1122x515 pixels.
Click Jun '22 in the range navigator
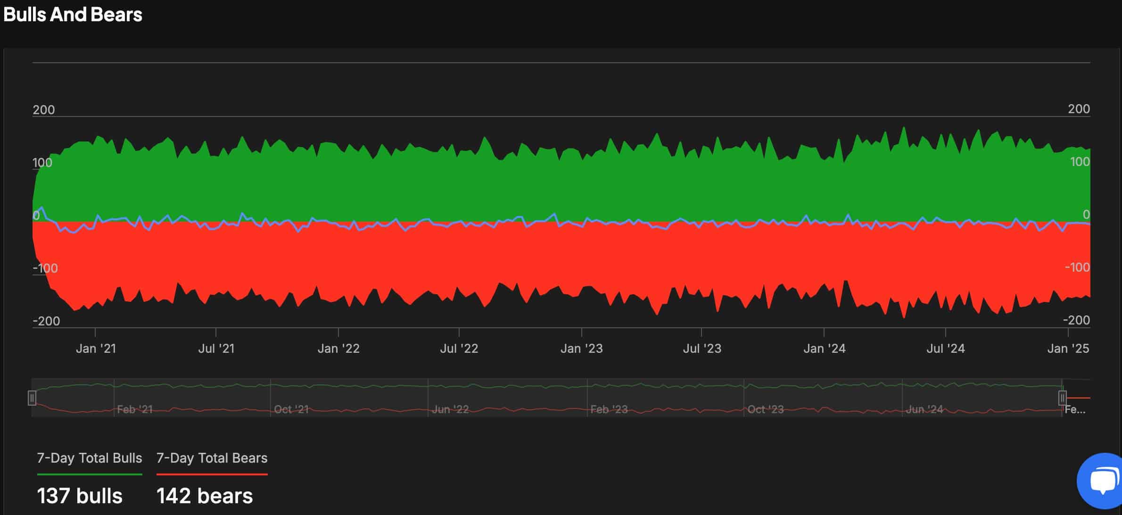pos(450,409)
